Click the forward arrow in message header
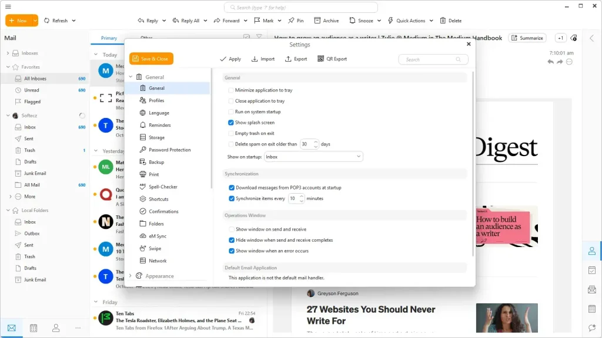The height and width of the screenshot is (338, 602). pyautogui.click(x=560, y=62)
